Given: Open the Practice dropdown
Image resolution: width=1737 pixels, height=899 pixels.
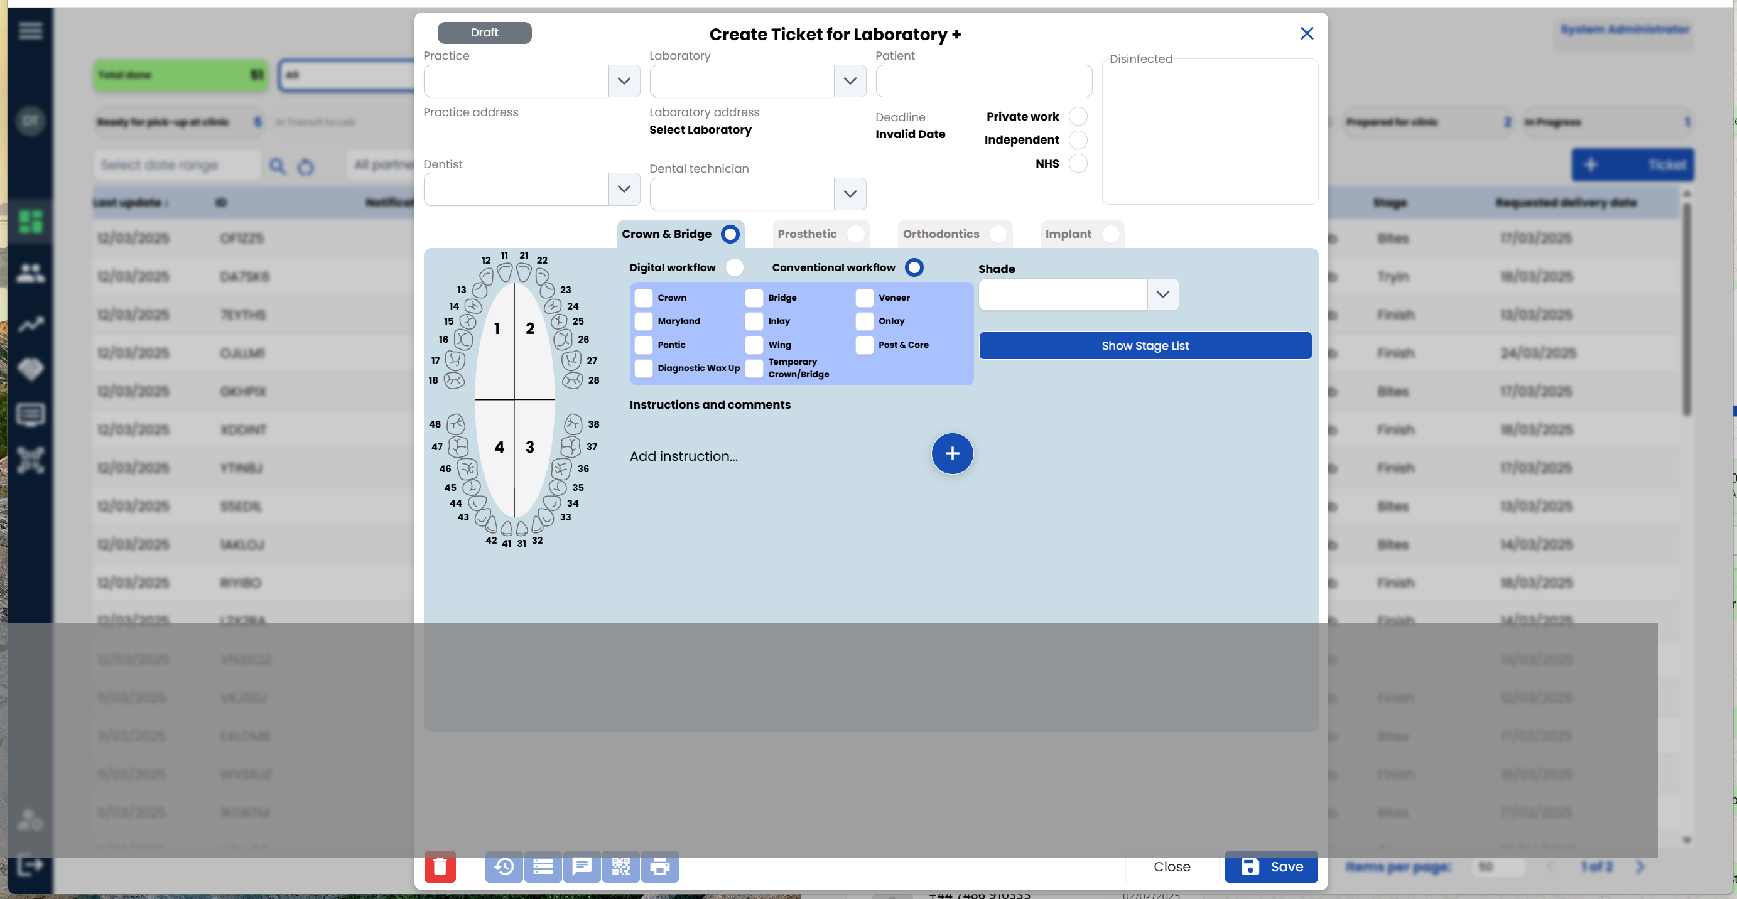Looking at the screenshot, I should (623, 81).
